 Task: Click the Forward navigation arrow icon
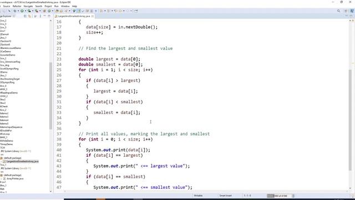point(128,11)
